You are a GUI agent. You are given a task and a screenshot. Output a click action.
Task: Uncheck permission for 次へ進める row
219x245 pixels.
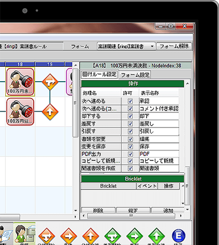pos(130,101)
